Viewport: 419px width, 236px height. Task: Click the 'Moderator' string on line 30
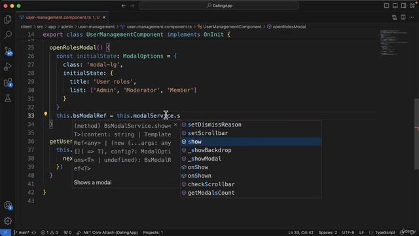pyautogui.click(x=141, y=90)
